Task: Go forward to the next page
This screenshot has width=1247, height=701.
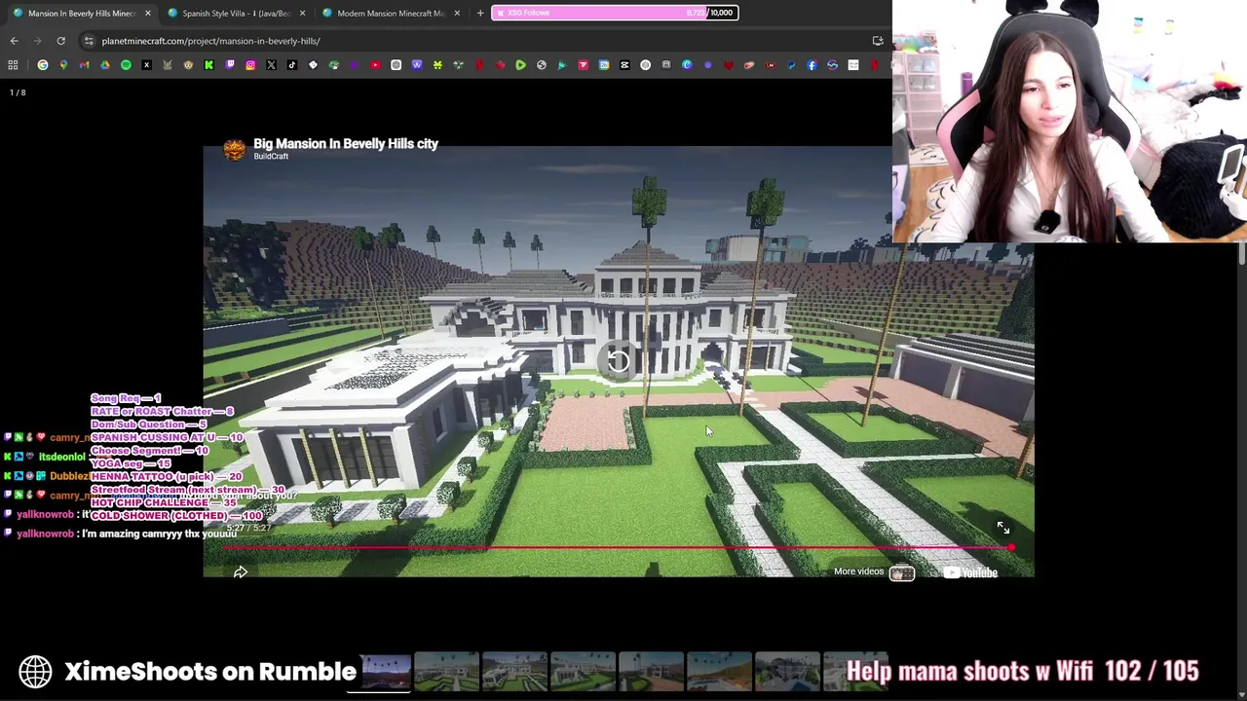Action: 37,41
